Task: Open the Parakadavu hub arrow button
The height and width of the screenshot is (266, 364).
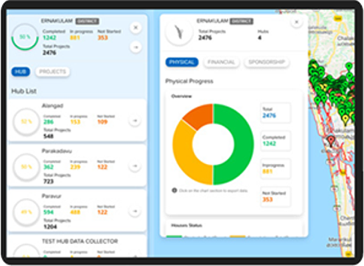Action: point(135,166)
